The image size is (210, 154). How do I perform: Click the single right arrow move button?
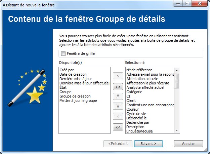118,76
